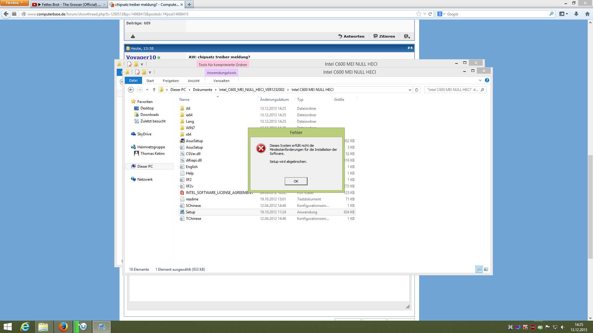Screen dimensions: 593x333
Task: Bookmark page with star icon
Action: pyautogui.click(x=418, y=14)
